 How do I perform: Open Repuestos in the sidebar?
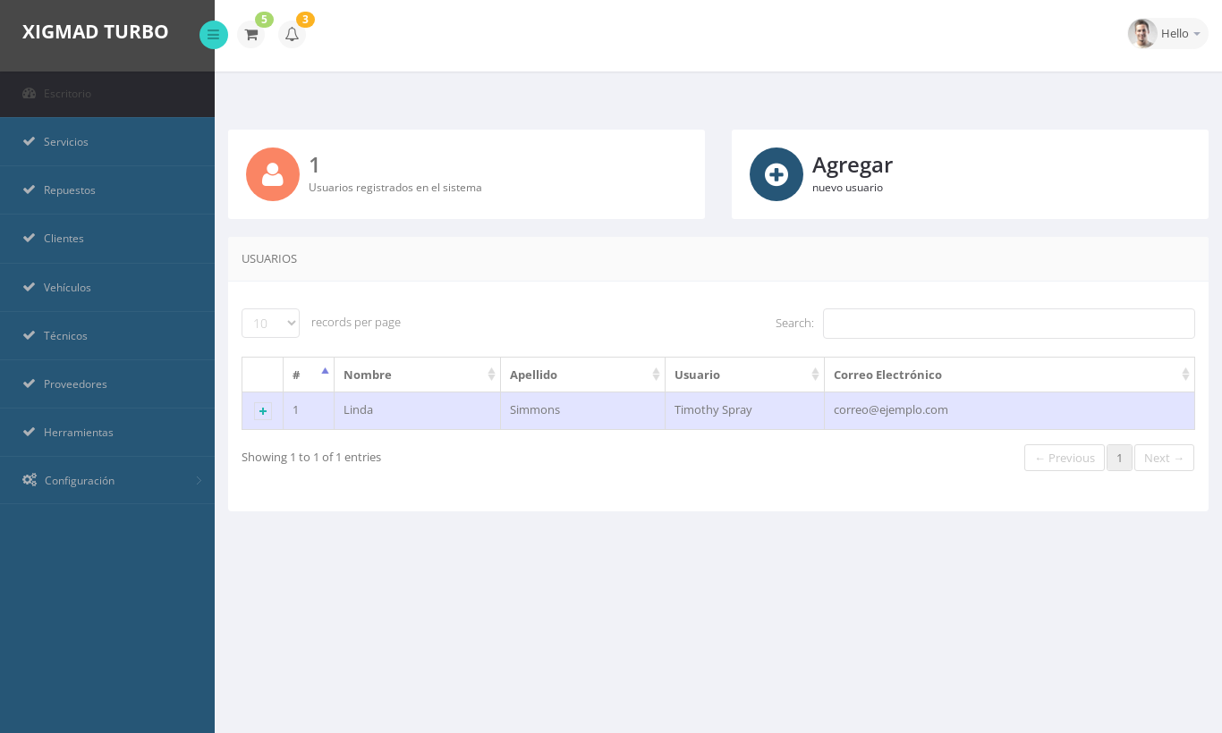click(x=107, y=190)
